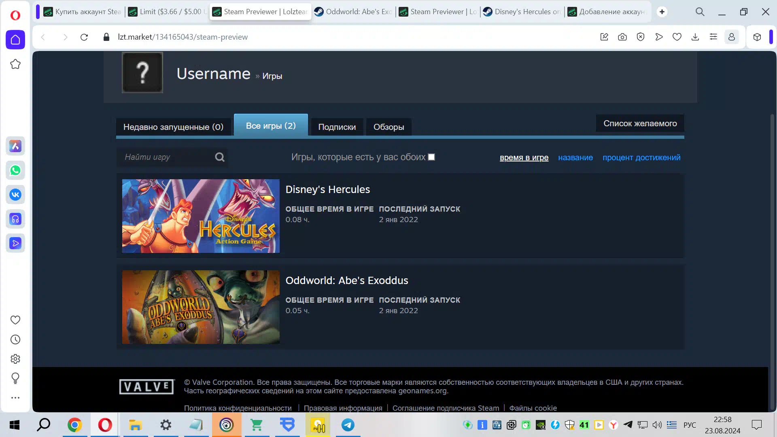
Task: Click the Opera snapshot camera icon
Action: 622,37
